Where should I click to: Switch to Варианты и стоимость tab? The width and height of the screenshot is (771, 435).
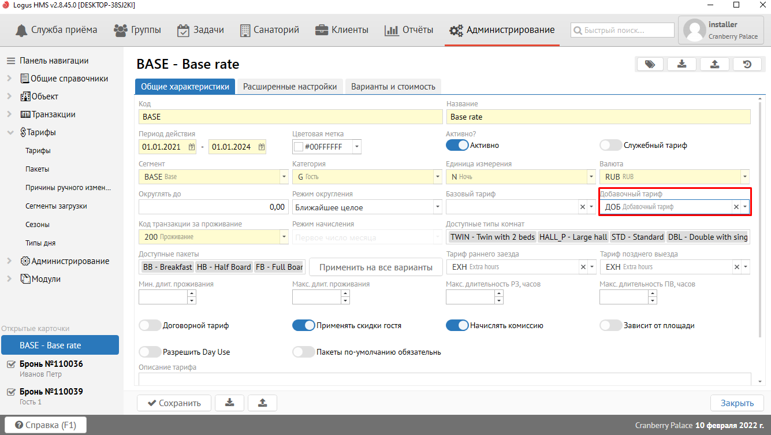pyautogui.click(x=393, y=87)
